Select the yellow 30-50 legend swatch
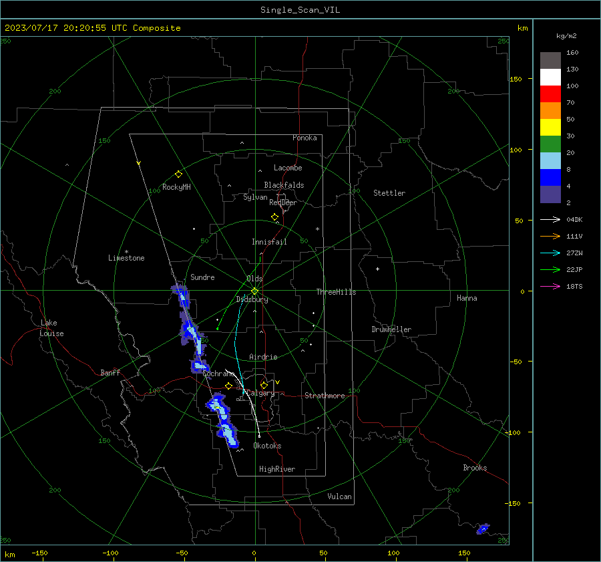This screenshot has width=601, height=562. (x=550, y=128)
